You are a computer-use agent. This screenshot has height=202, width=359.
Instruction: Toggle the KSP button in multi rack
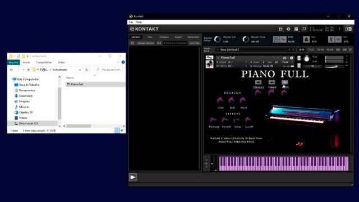(x=338, y=50)
